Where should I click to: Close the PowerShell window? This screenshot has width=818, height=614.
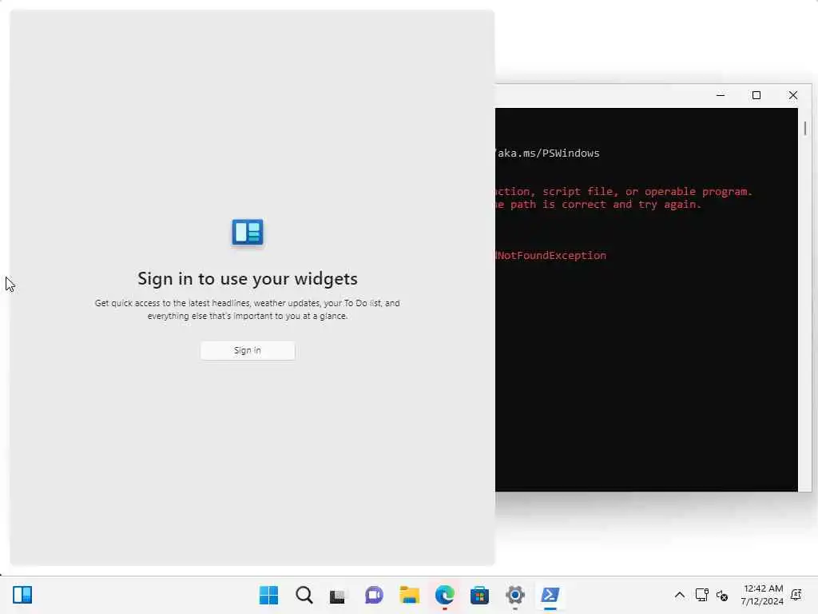pyautogui.click(x=793, y=96)
